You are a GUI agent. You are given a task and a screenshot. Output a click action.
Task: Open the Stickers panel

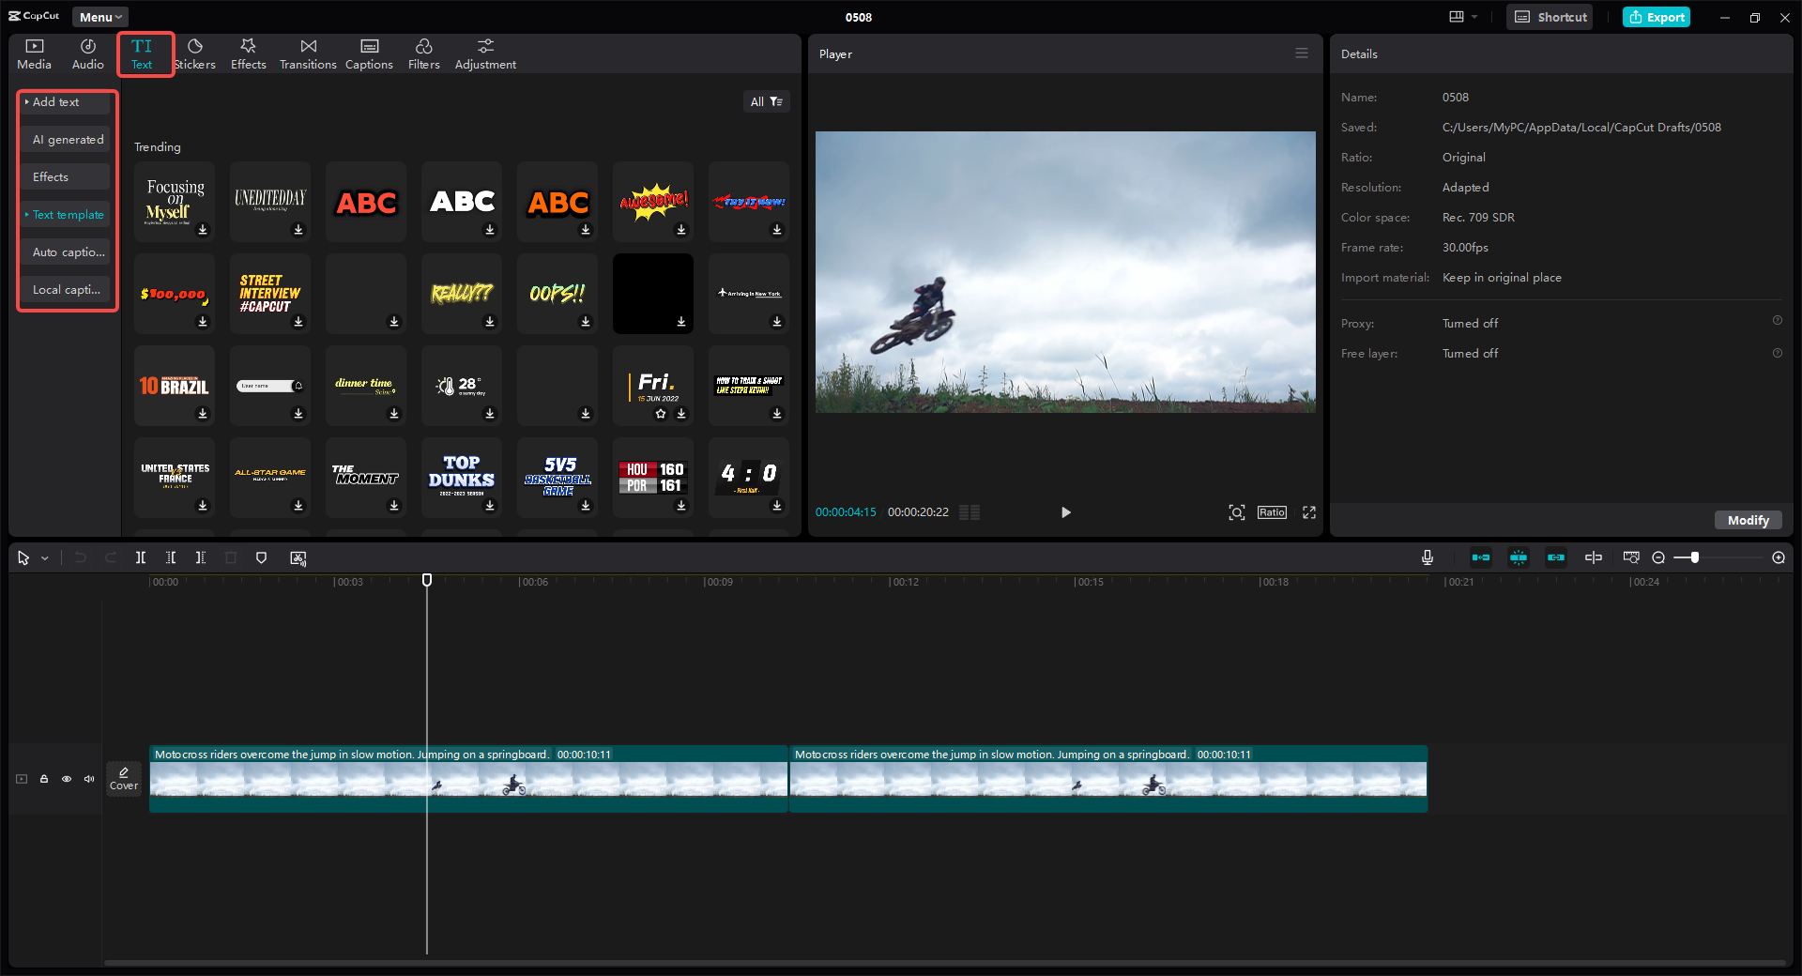coord(195,53)
